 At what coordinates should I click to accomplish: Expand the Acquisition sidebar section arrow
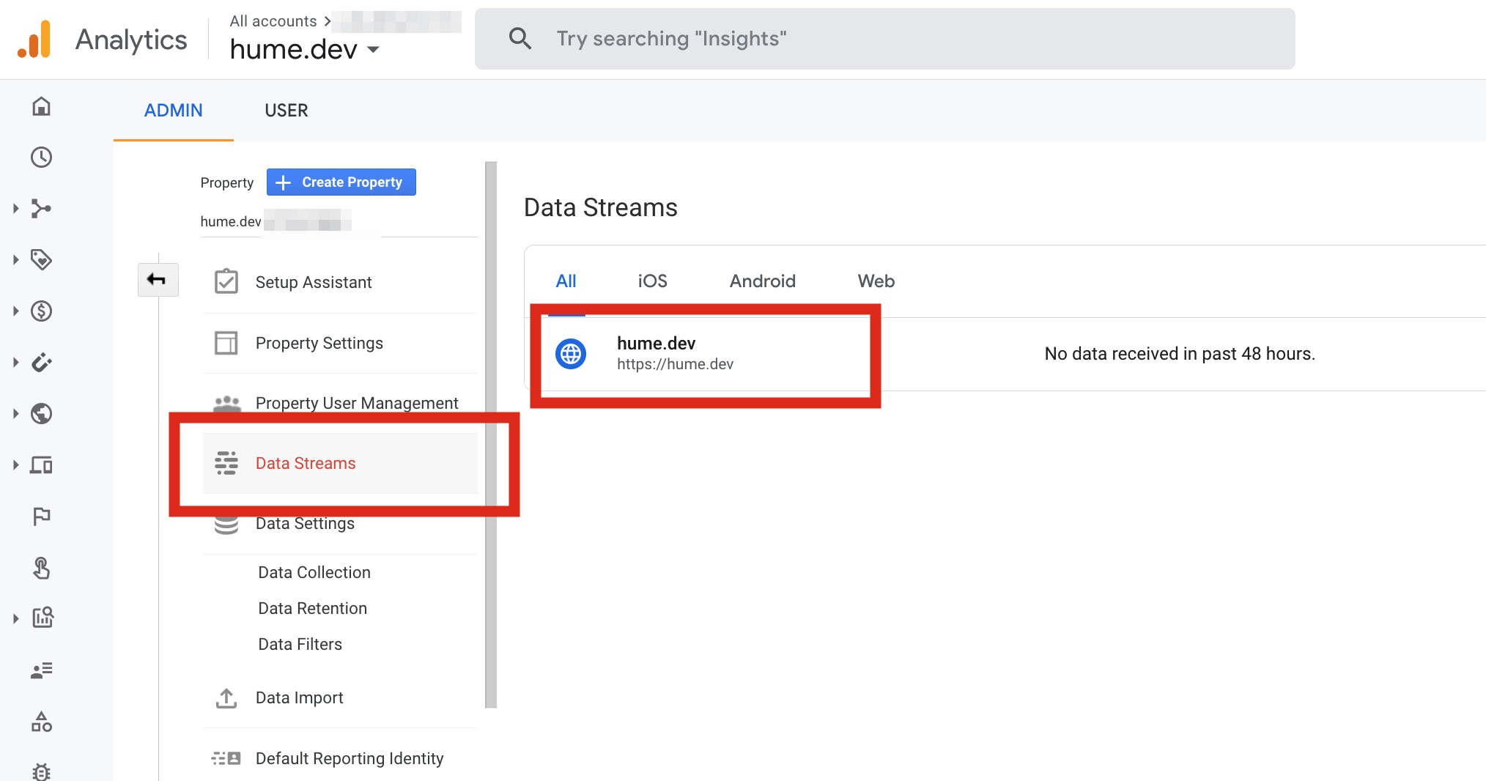15,209
